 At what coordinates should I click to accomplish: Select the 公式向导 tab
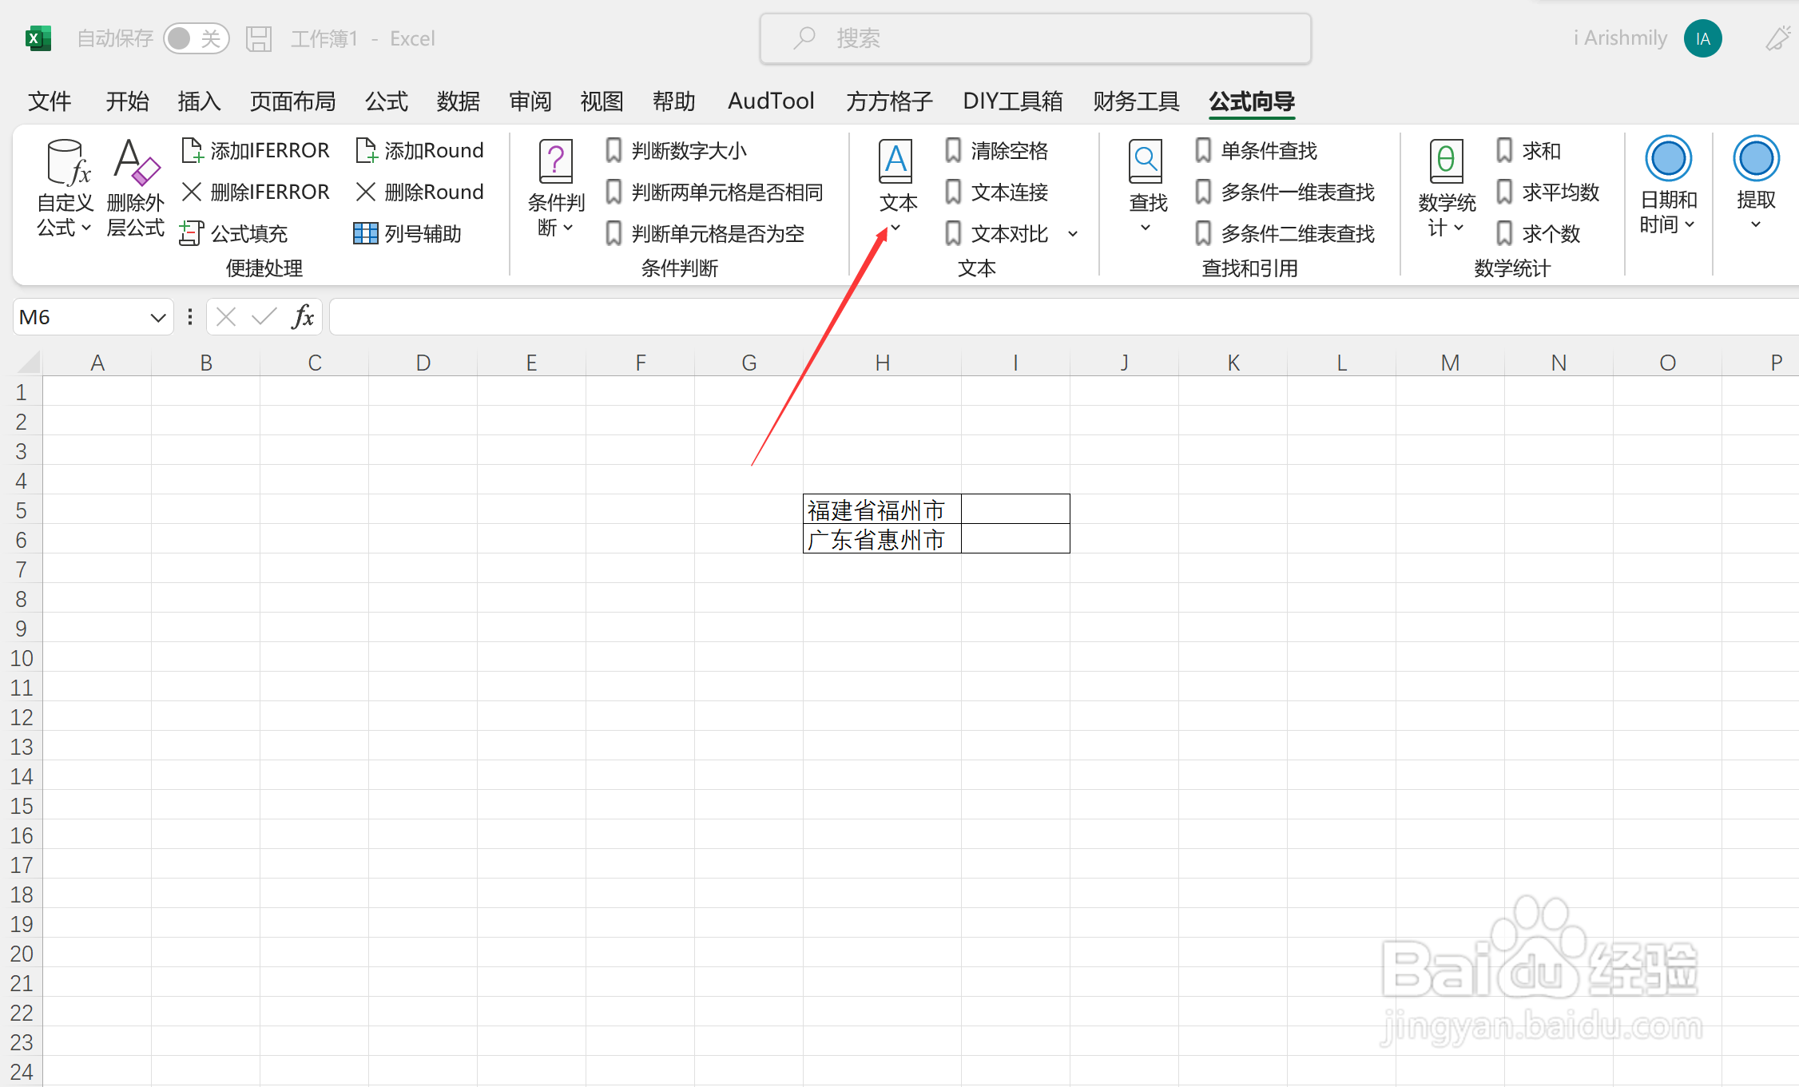(1252, 101)
